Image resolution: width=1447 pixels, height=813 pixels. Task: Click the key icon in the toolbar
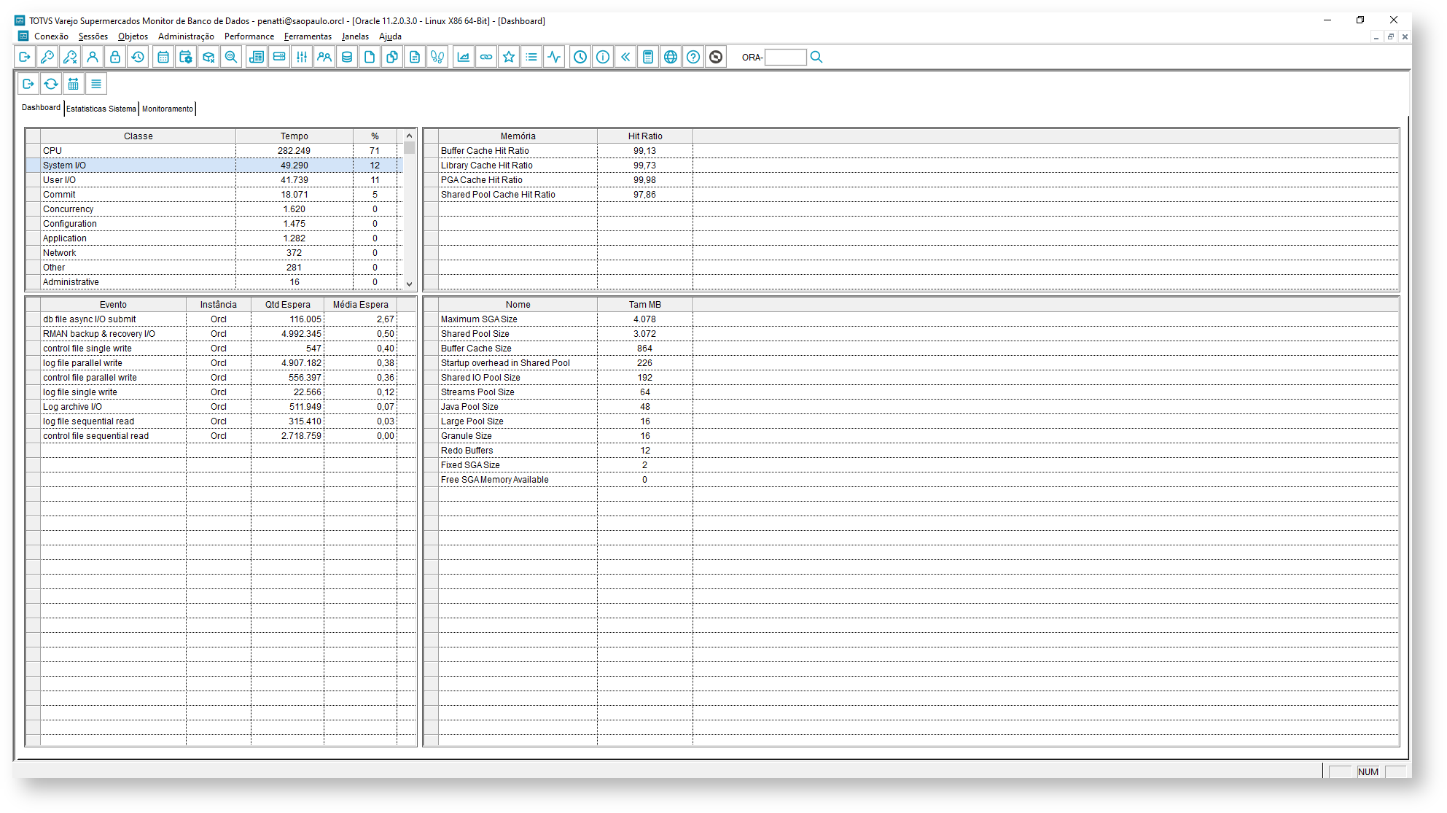coord(47,57)
